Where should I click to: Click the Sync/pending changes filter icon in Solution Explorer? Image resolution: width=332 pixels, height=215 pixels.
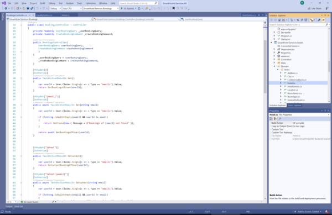292,20
